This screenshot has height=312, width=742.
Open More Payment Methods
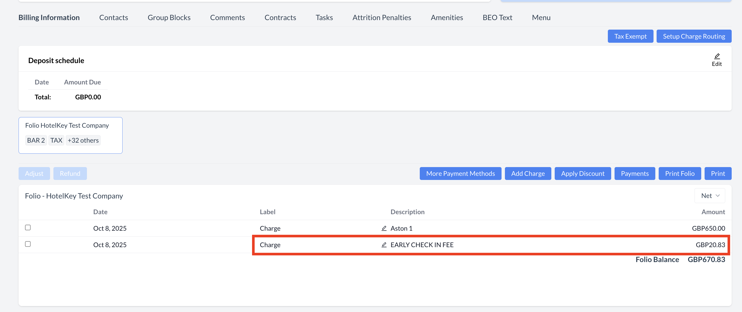(460, 174)
